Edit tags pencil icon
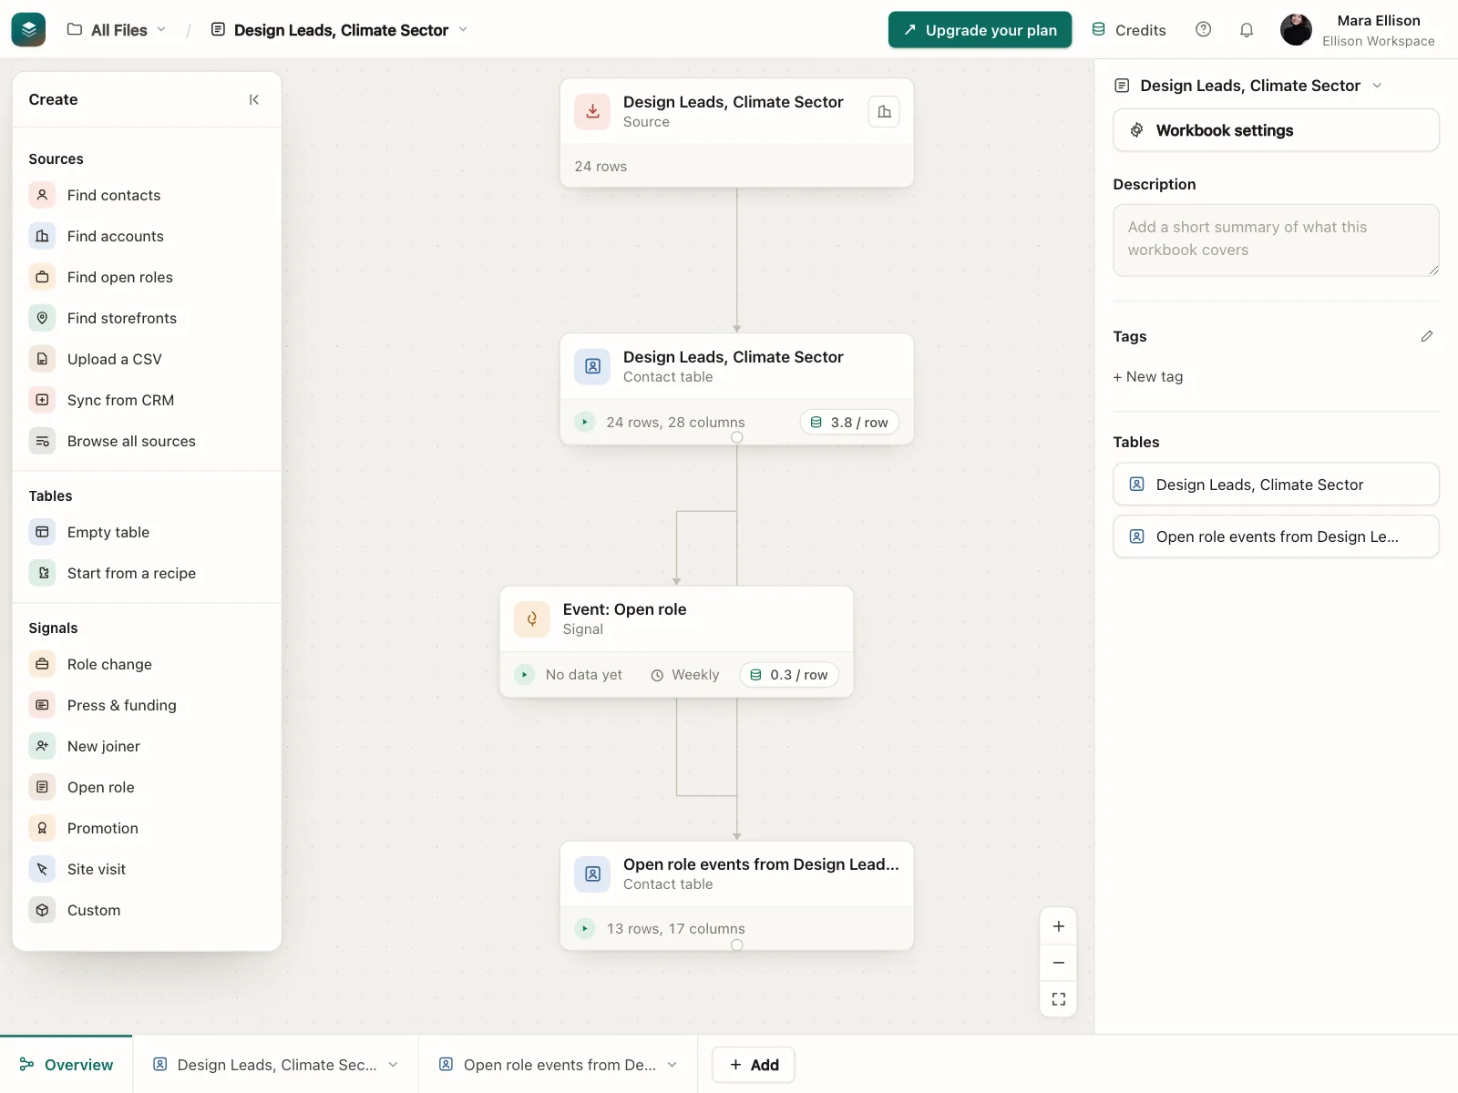Screen dimensions: 1458x1093 [x=1426, y=336]
